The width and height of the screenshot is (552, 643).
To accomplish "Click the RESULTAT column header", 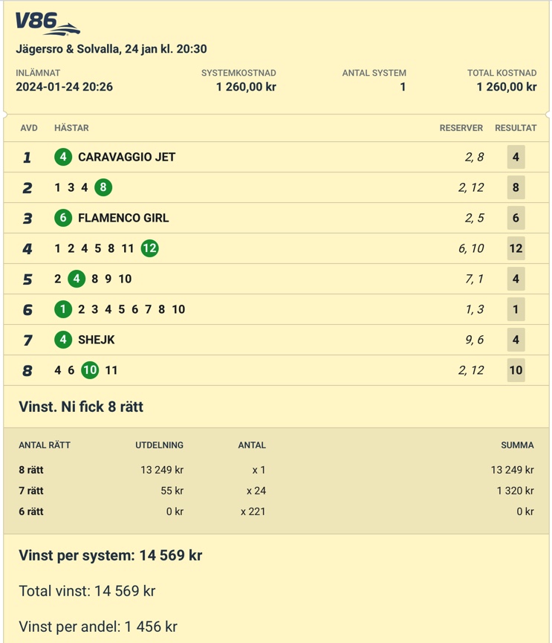I will coord(516,128).
